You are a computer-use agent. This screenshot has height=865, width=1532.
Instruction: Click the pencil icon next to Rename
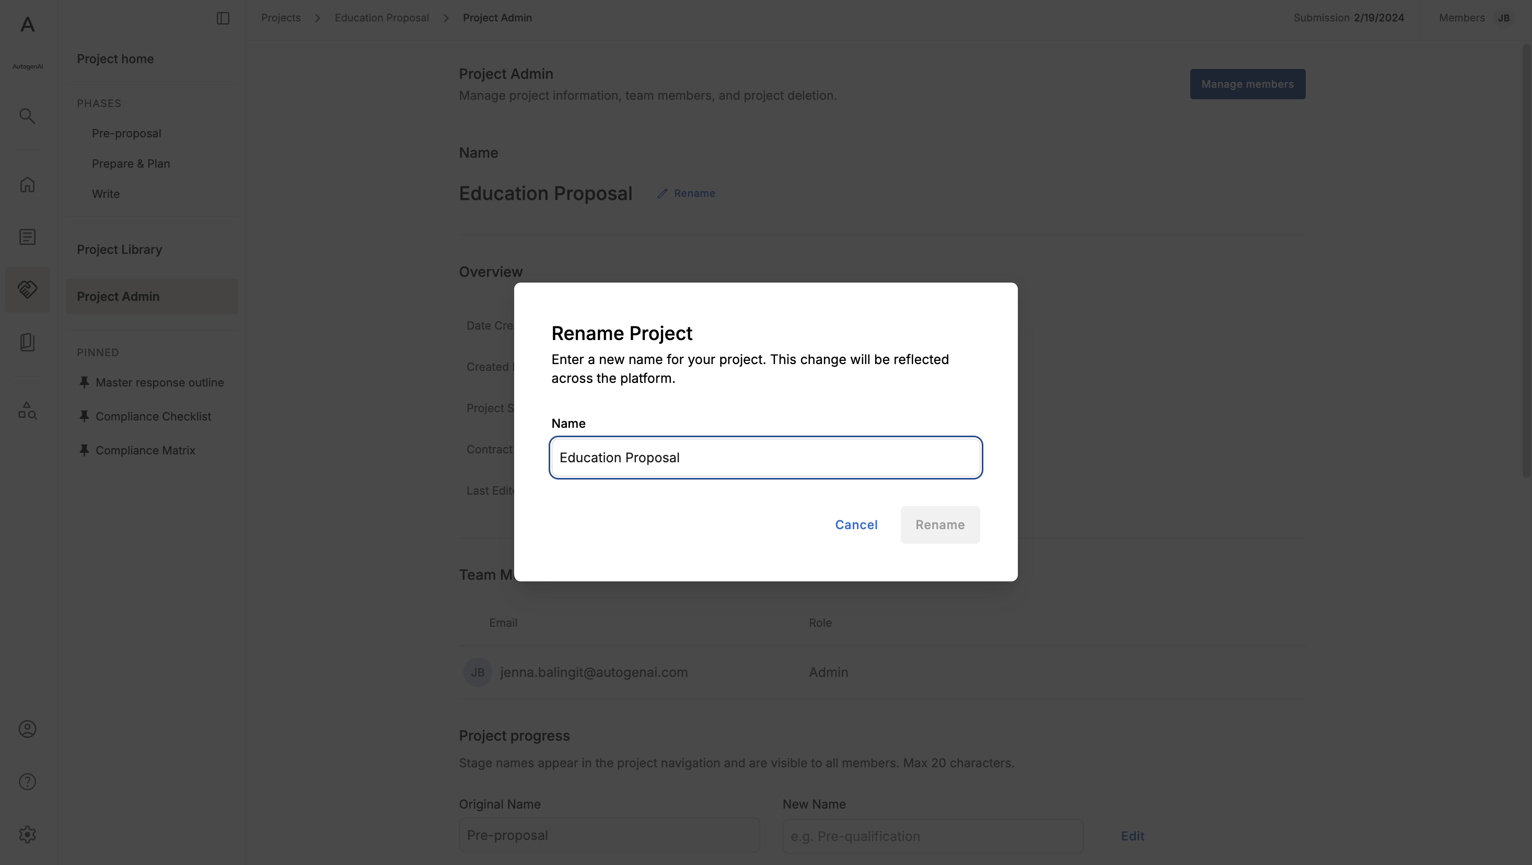click(x=663, y=194)
